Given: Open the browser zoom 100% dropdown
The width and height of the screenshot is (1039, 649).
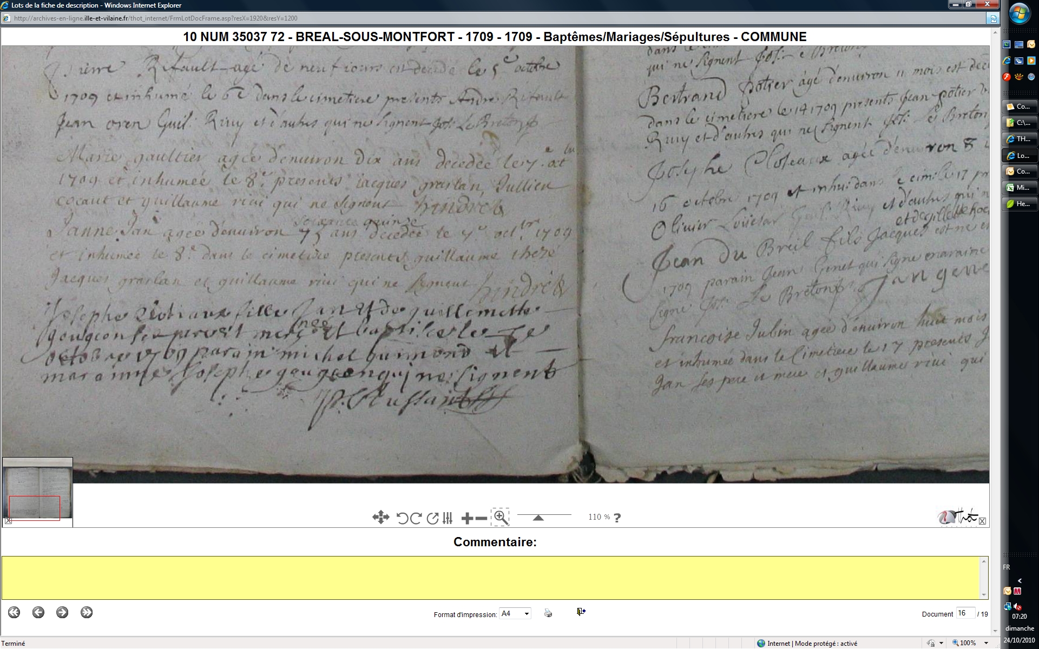Looking at the screenshot, I should tap(986, 643).
